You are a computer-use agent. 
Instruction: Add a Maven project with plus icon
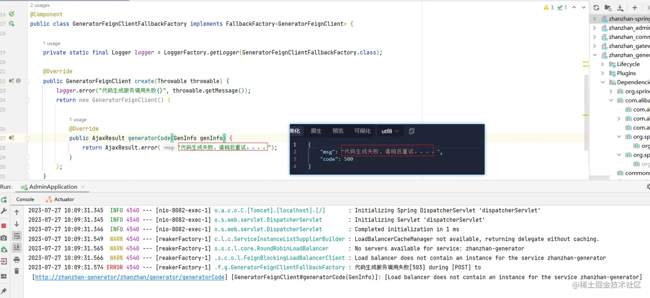635,8
